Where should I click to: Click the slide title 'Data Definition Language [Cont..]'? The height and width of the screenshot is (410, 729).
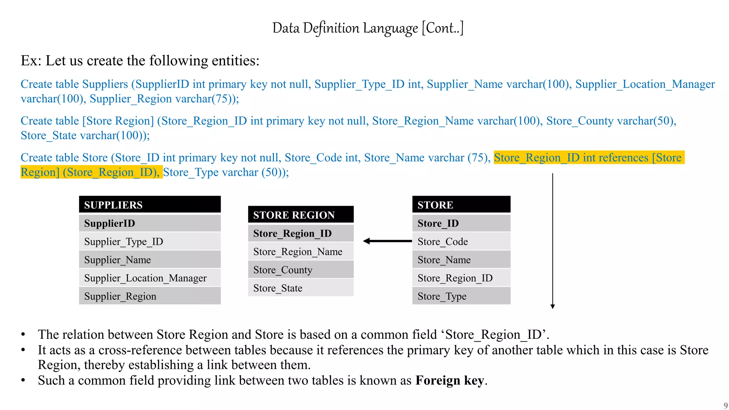tap(368, 28)
